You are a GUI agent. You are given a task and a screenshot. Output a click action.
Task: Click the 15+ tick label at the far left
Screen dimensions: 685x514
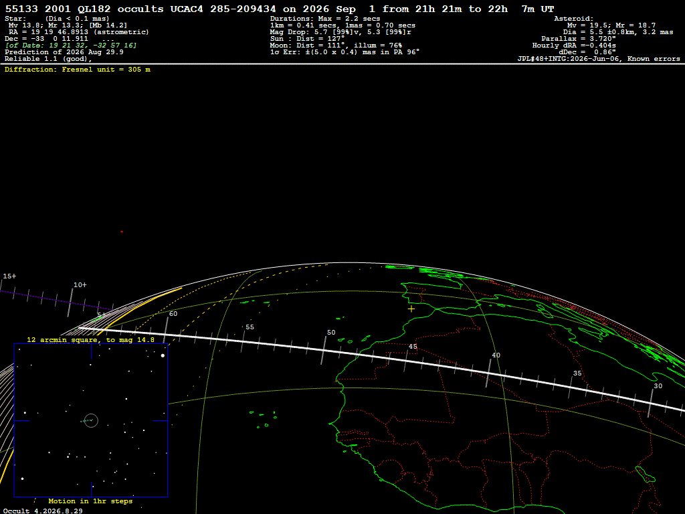[9, 276]
